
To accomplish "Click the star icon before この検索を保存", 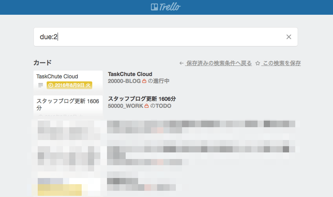I will coord(258,63).
